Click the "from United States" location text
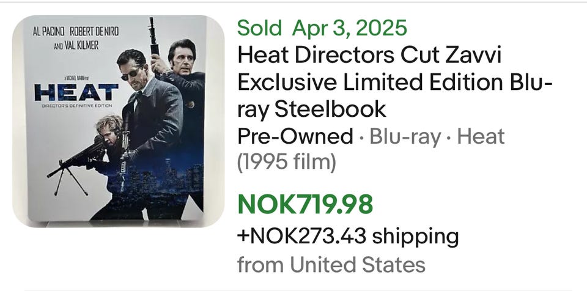Image resolution: width=587 pixels, height=291 pixels. [x=331, y=264]
